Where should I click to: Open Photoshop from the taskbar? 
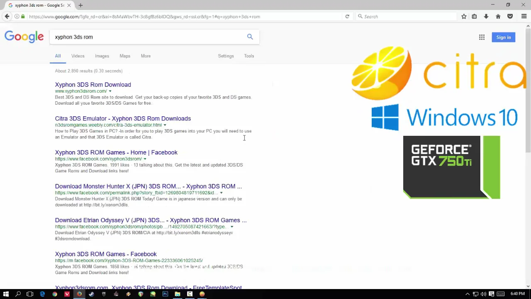(165, 294)
